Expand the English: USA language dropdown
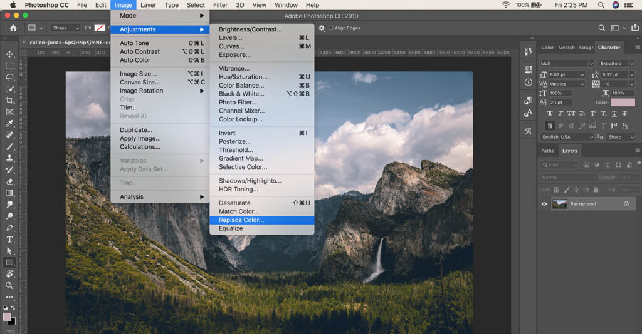Screen dimensions: 642x334 point(567,137)
